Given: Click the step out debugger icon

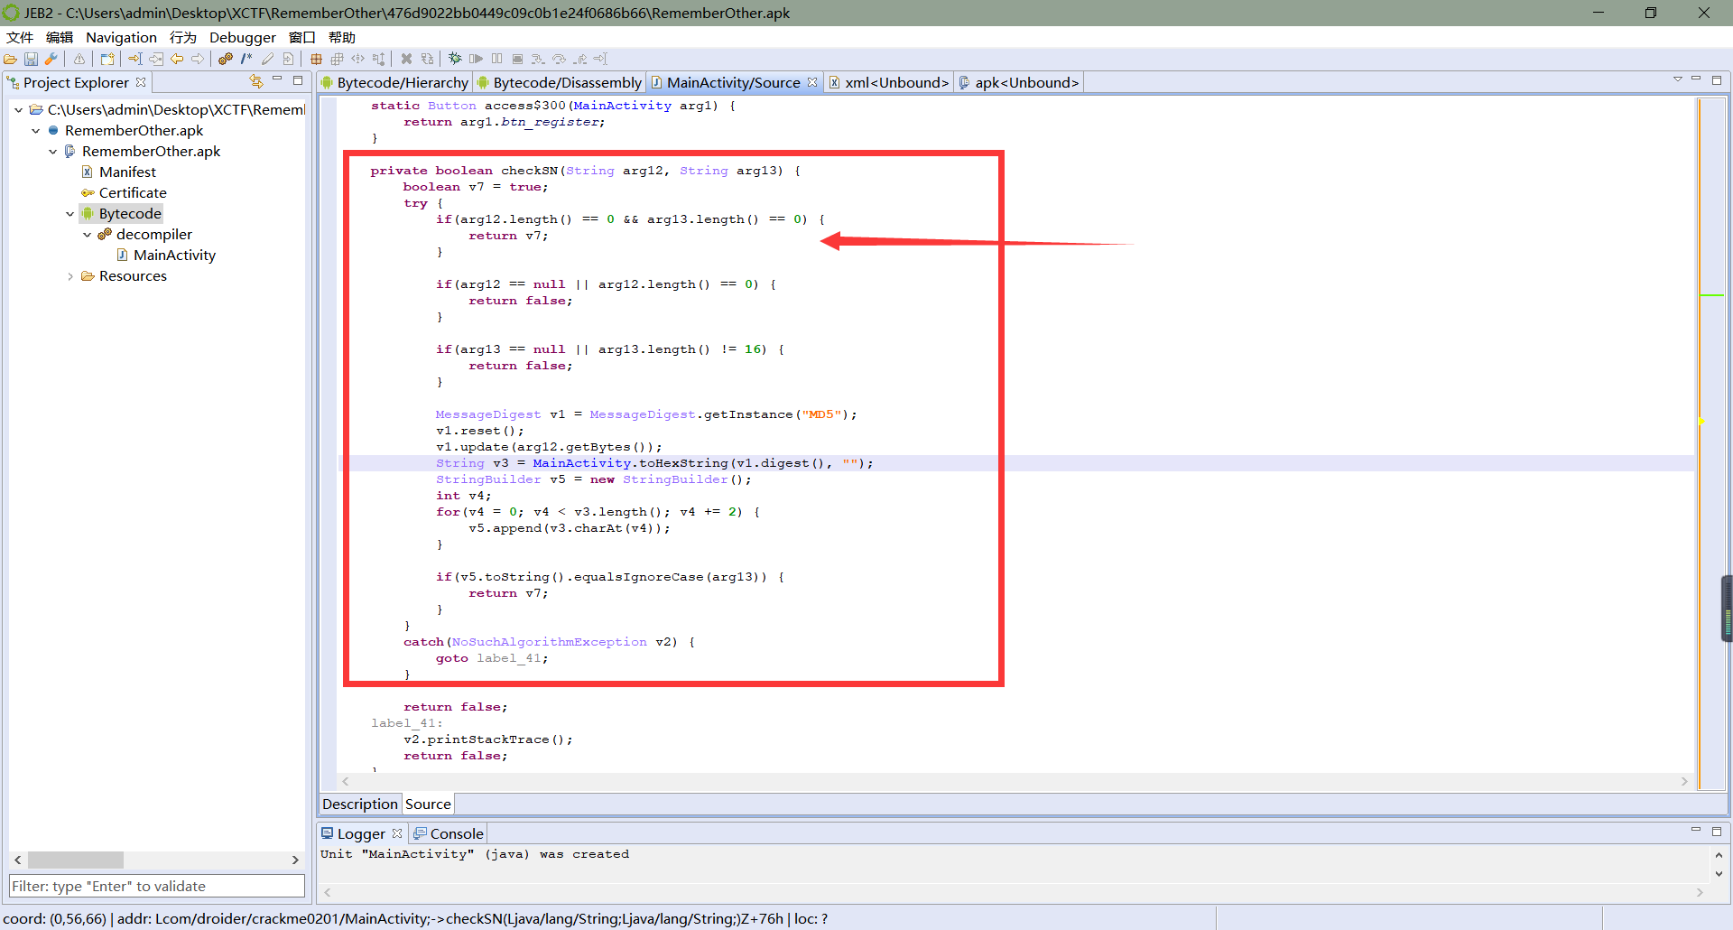Looking at the screenshot, I should click(x=579, y=59).
